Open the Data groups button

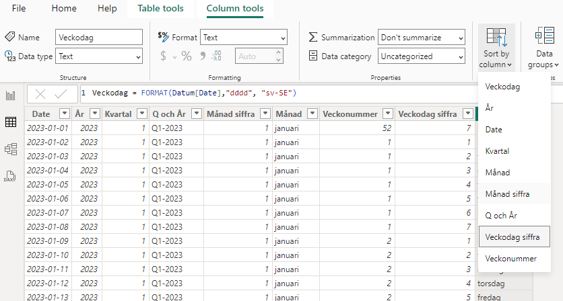click(544, 48)
